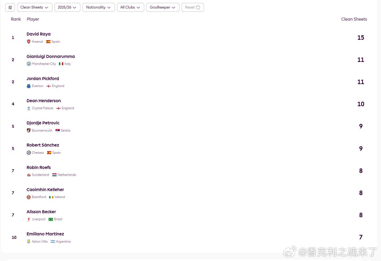381x261 pixels.
Task: Click the Aston Villa club name
Action: pos(40,242)
